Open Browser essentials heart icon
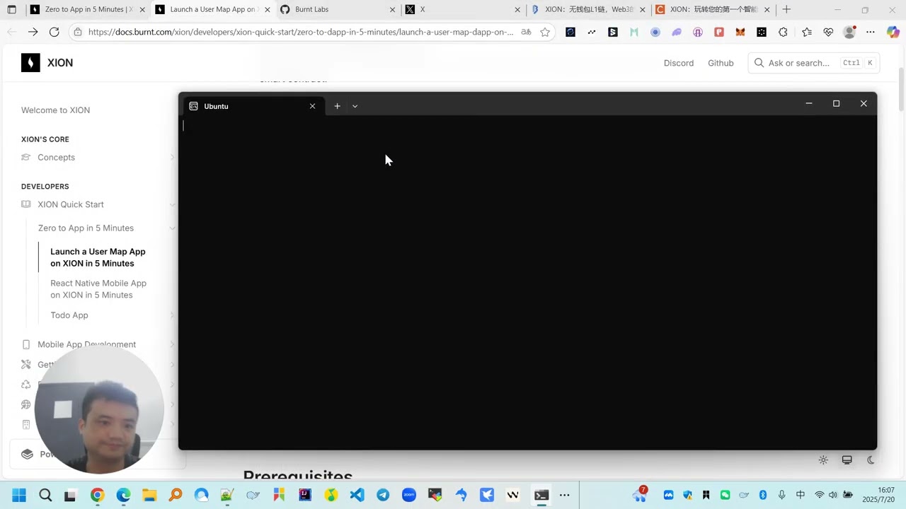The image size is (906, 509). tap(828, 32)
